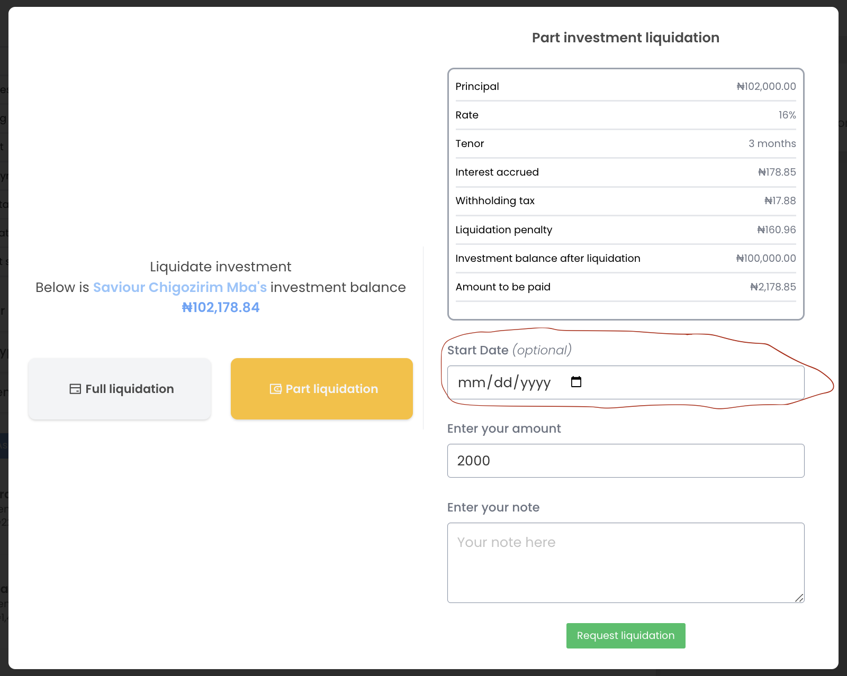Click the card icon on Full liquidation

[x=75, y=389]
